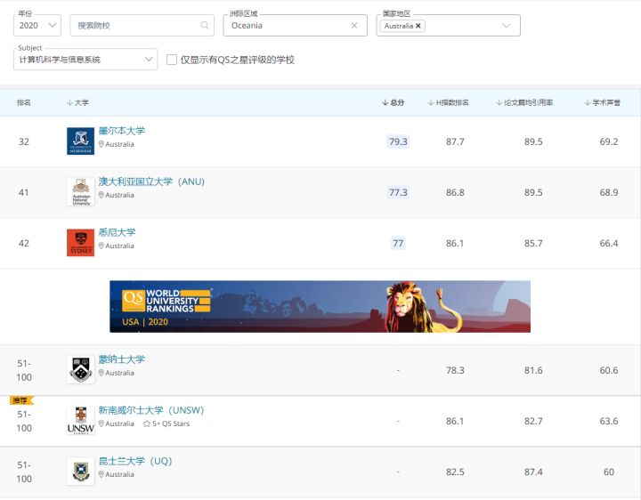
Task: Click location pin icon under Sydney
Action: 101,246
